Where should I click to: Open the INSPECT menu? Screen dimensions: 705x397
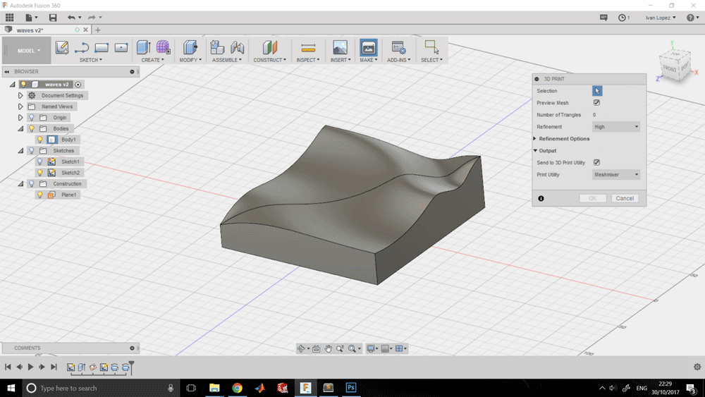308,60
